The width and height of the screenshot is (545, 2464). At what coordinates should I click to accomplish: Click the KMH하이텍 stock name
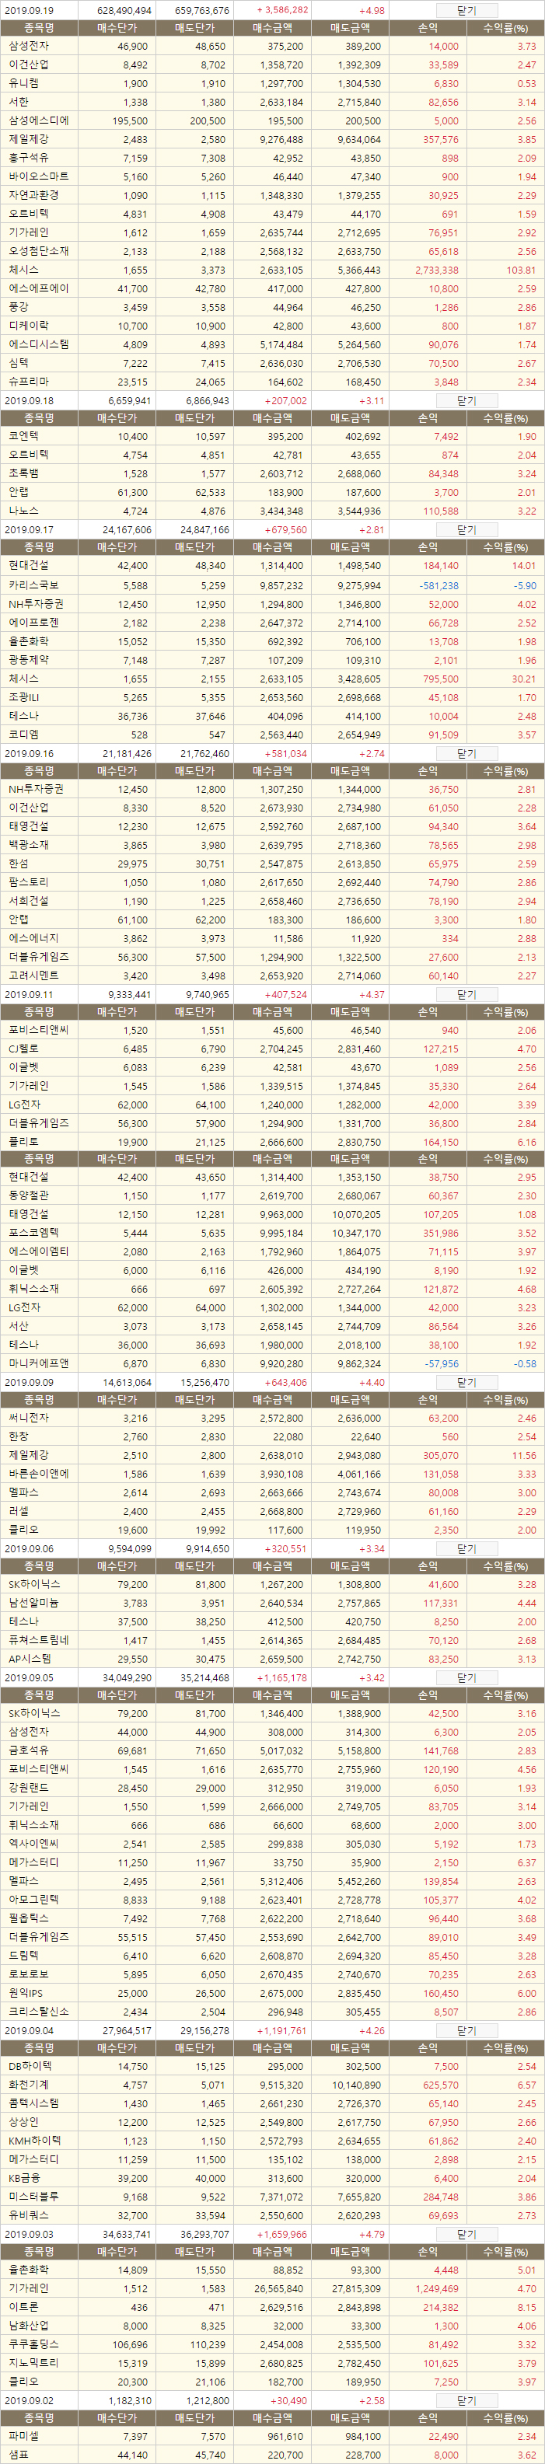coord(34,2141)
